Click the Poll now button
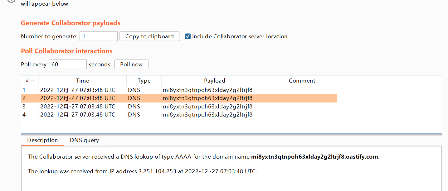448x191 pixels. click(131, 64)
